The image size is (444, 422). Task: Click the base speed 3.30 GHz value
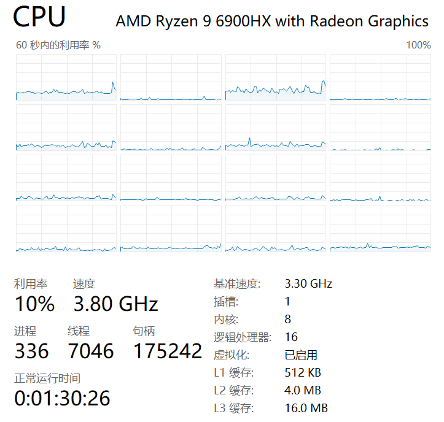(308, 284)
